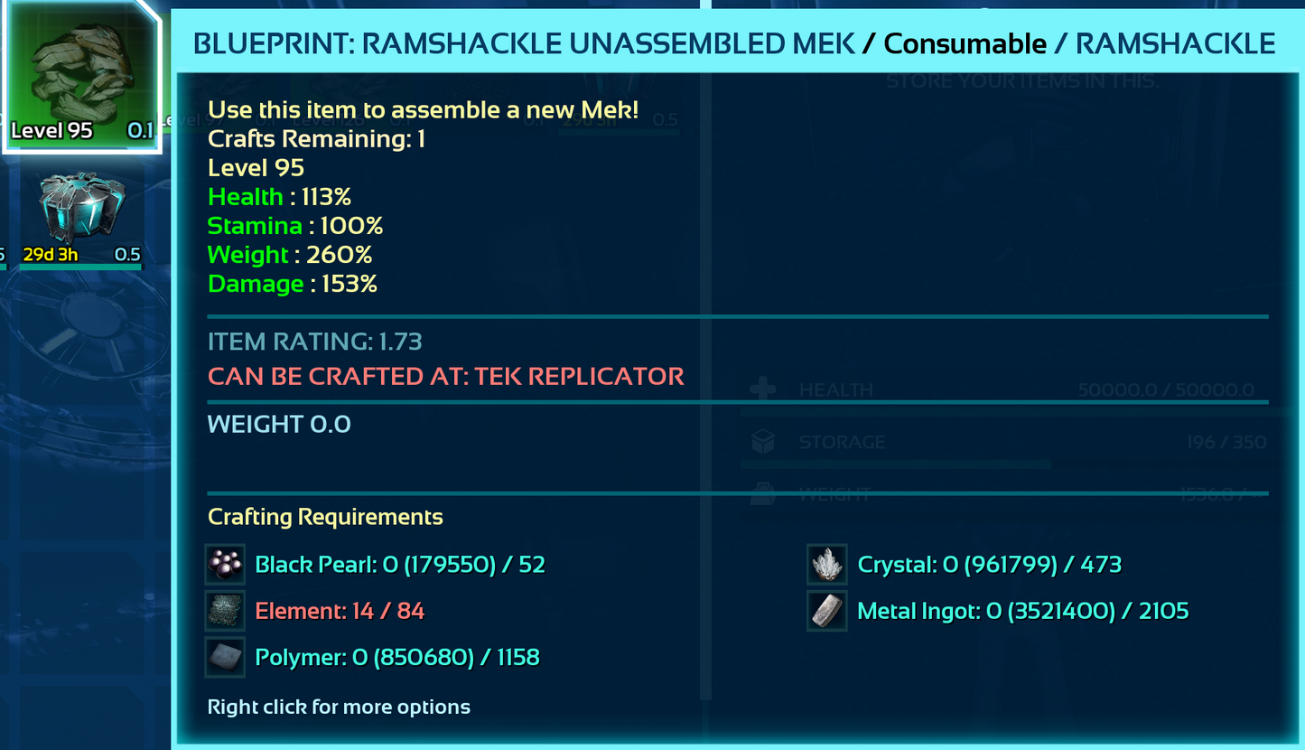Click the red Element 14 / 84 requirement
Image resolution: width=1305 pixels, height=750 pixels.
[x=340, y=612]
